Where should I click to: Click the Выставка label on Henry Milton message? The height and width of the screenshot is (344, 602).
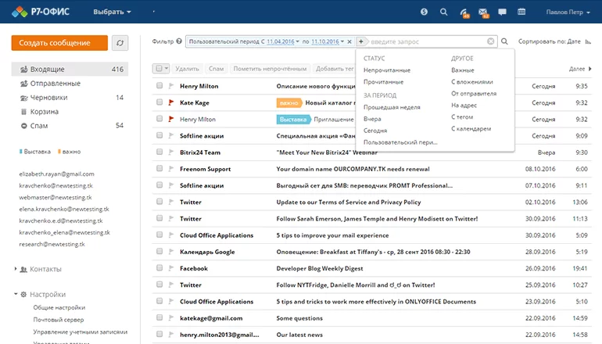coord(293,120)
